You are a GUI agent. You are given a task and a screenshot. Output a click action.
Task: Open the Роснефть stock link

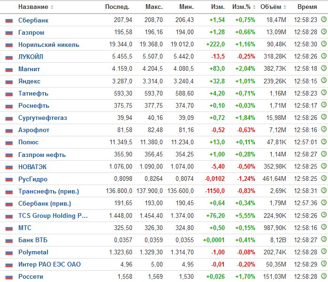click(x=34, y=106)
